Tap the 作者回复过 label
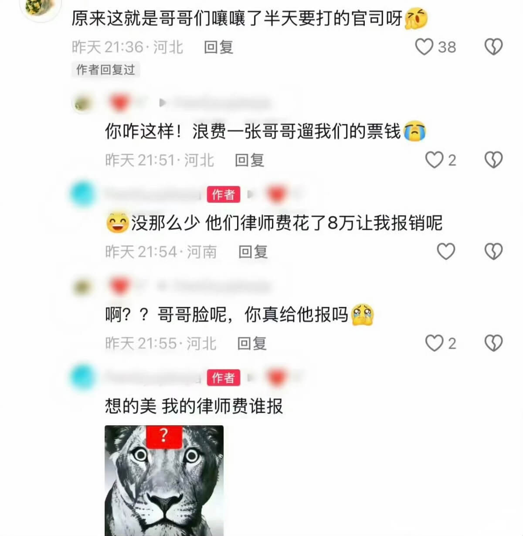Viewport: 523px width, 536px height. point(105,70)
